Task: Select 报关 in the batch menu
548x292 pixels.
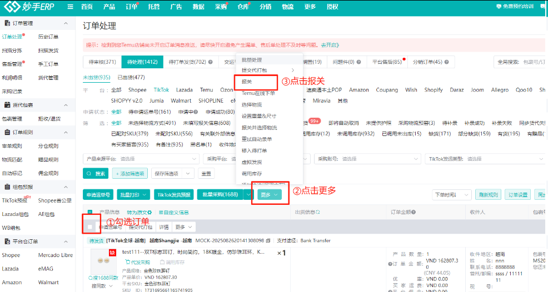Action: tap(247, 82)
